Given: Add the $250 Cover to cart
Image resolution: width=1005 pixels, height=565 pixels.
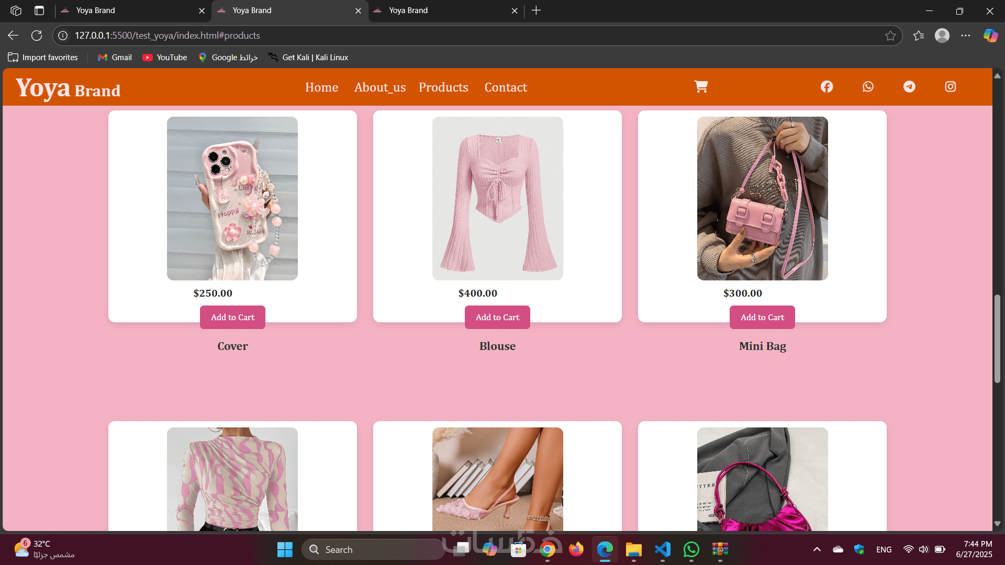Looking at the screenshot, I should click(232, 317).
